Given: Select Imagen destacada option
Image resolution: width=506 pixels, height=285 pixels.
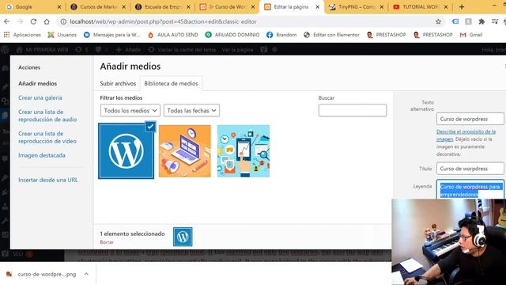Looking at the screenshot, I should tap(42, 155).
